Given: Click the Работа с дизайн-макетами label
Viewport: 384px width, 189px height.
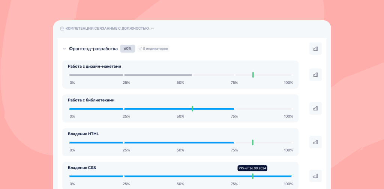Looking at the screenshot, I should 94,66.
